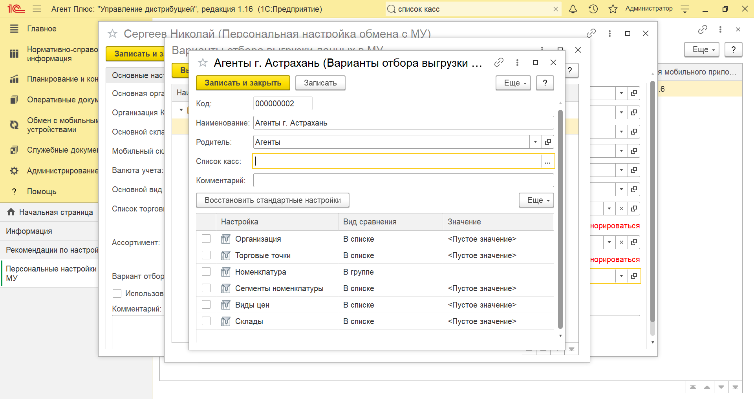This screenshot has height=399, width=754.
Task: Click vertical scrollbar of Сергеев Николай form
Action: 653,202
